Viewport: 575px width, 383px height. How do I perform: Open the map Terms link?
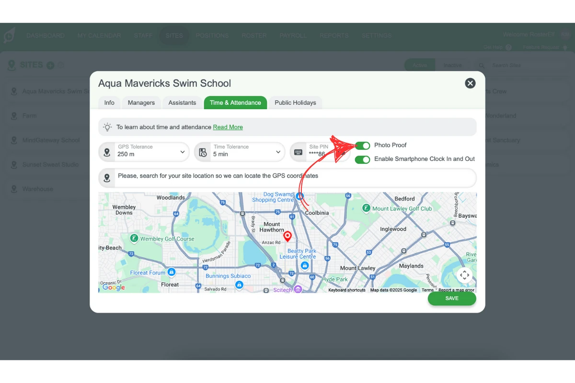tap(427, 290)
